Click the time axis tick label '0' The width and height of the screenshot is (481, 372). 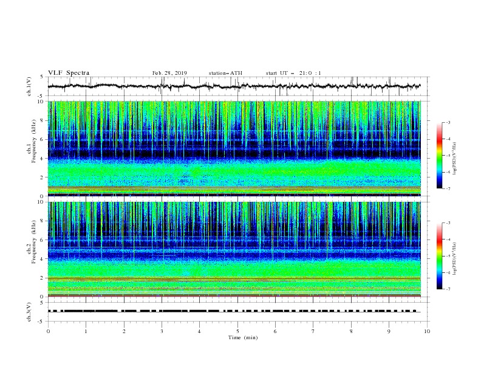tap(48, 331)
